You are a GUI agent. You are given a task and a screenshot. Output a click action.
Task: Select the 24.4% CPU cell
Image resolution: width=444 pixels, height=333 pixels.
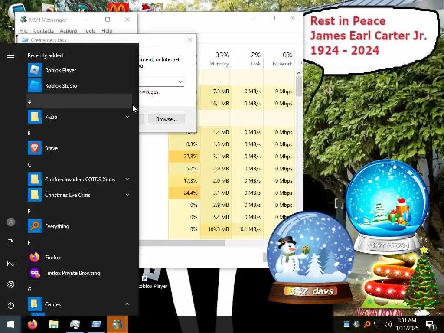click(x=184, y=193)
